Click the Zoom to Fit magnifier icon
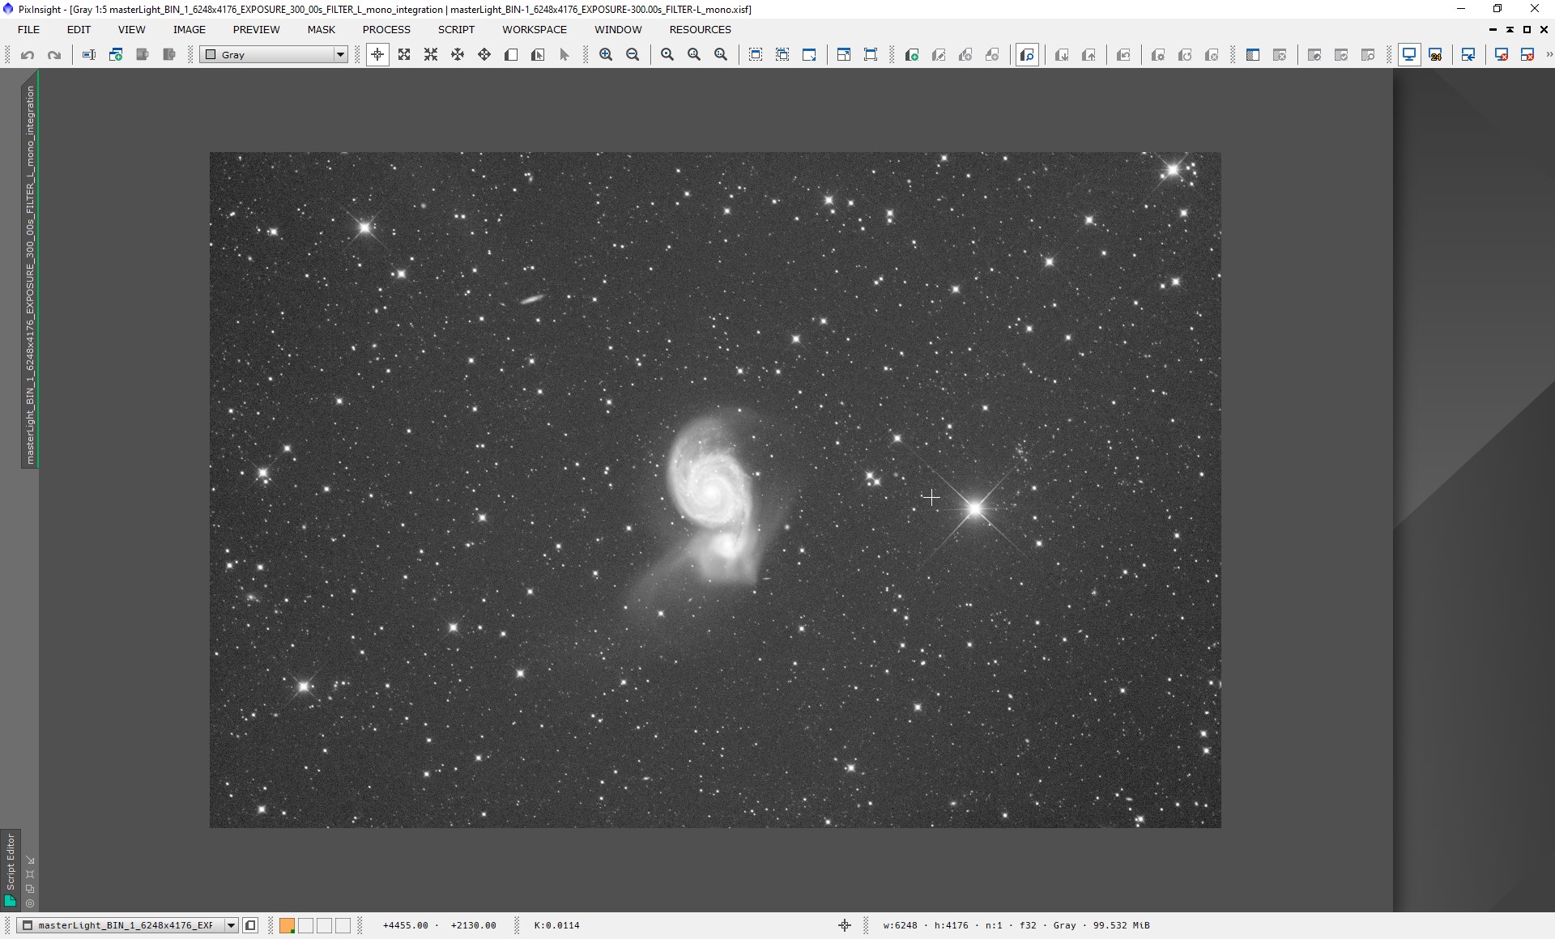 (694, 55)
